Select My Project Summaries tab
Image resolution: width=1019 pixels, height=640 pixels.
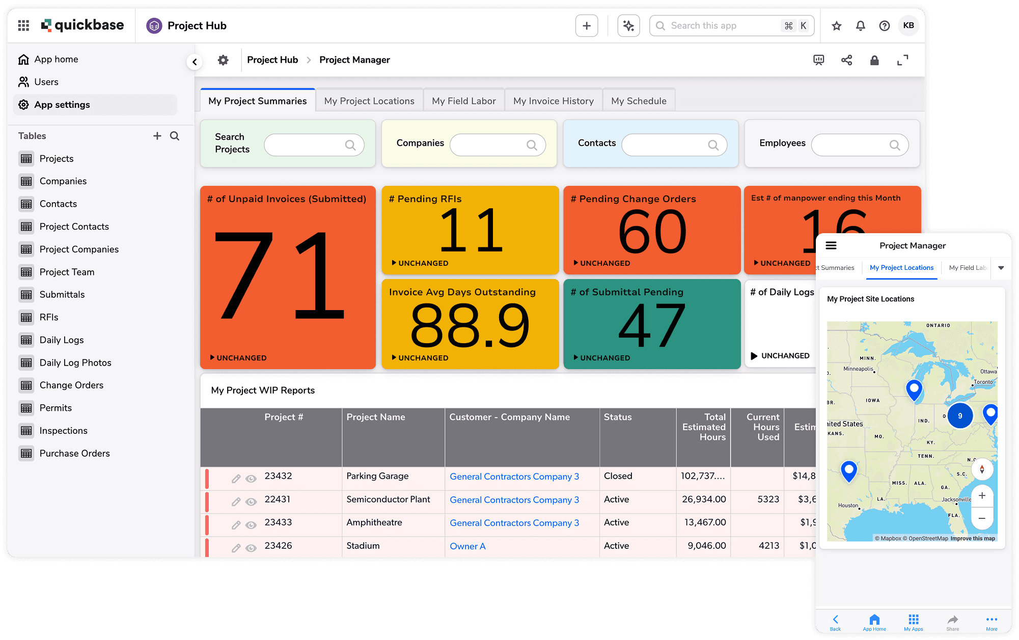tap(257, 101)
